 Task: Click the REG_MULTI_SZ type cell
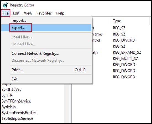125,58
